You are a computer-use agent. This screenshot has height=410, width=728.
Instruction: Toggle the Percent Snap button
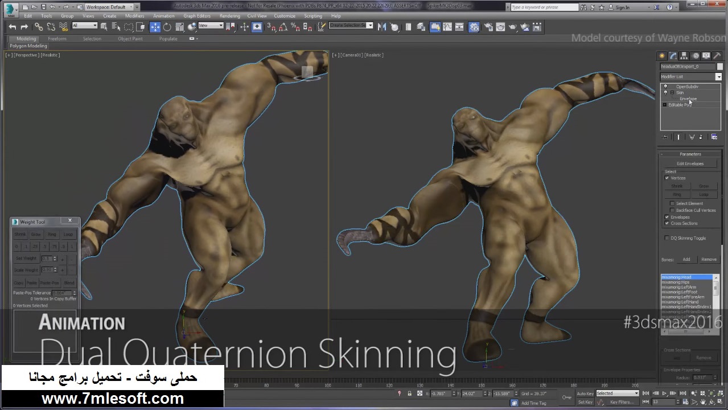point(295,27)
